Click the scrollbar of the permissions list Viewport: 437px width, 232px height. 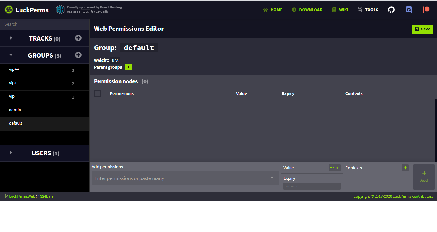point(436,130)
